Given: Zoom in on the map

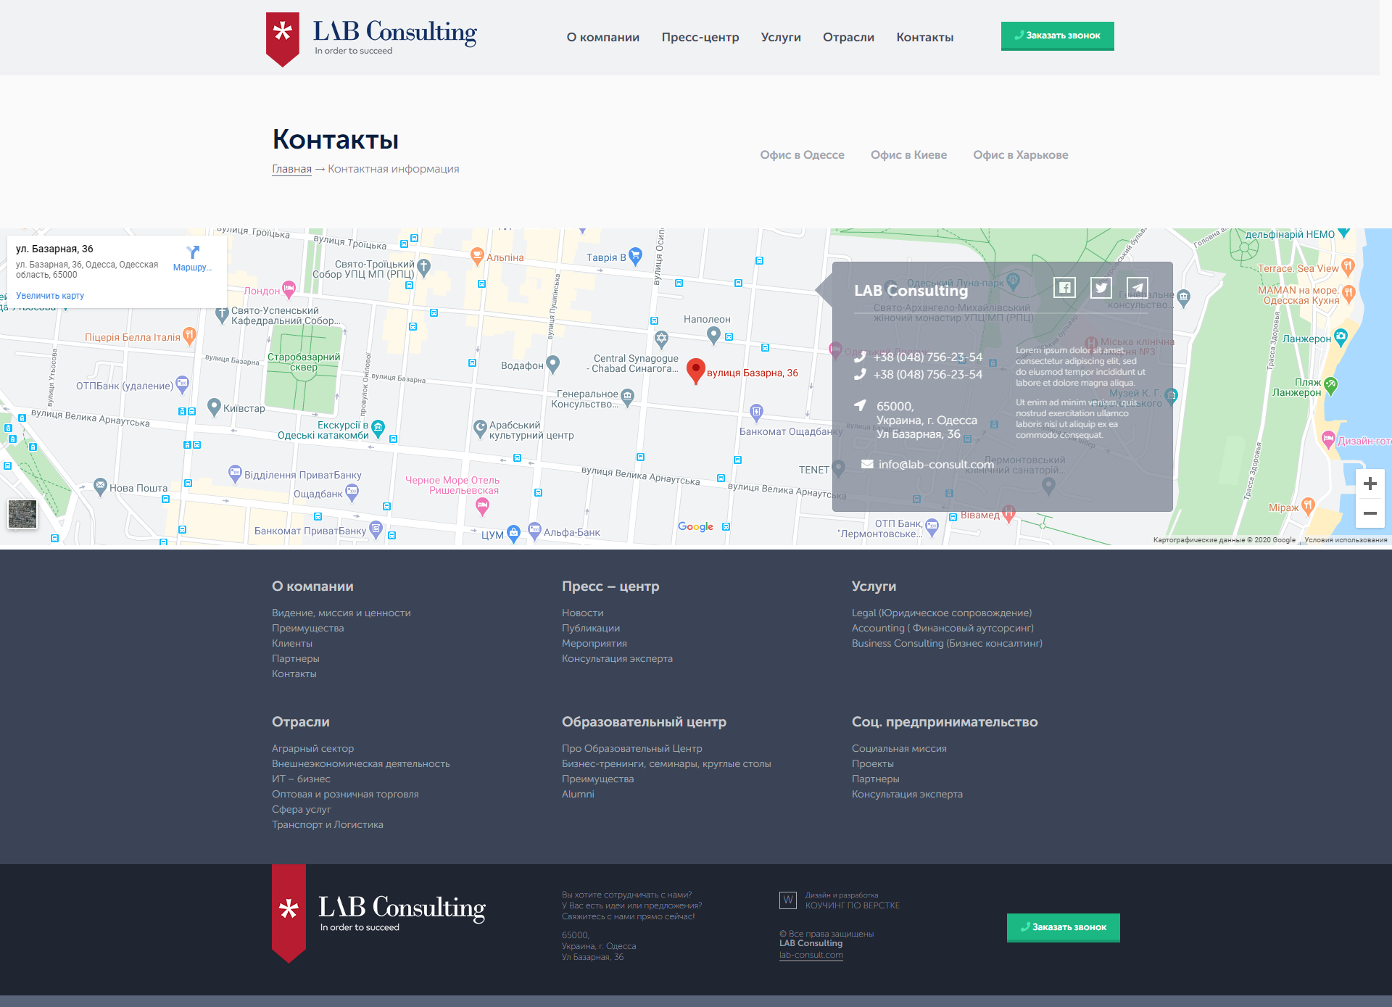Looking at the screenshot, I should (1370, 484).
